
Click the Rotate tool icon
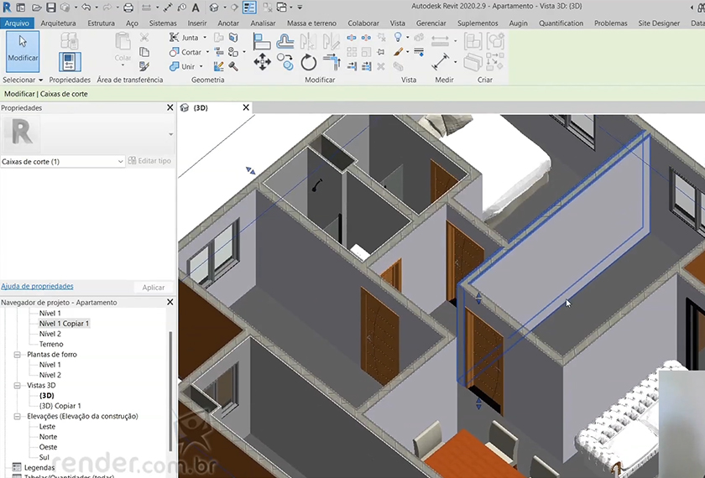tap(308, 62)
